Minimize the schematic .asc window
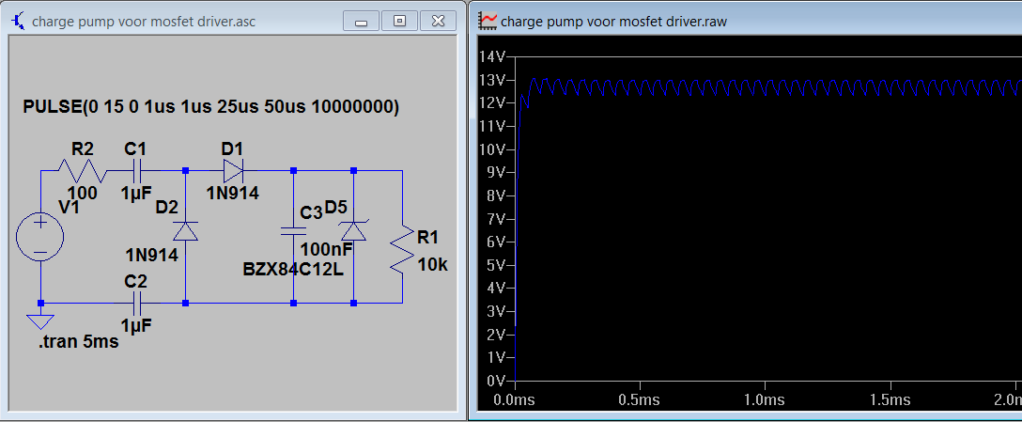The height and width of the screenshot is (422, 1022). click(x=363, y=20)
